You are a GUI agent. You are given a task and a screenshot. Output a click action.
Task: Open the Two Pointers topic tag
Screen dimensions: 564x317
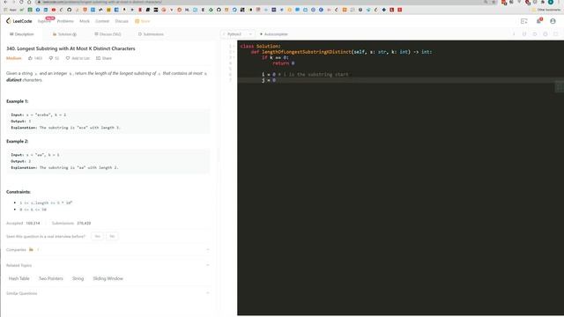pyautogui.click(x=51, y=278)
